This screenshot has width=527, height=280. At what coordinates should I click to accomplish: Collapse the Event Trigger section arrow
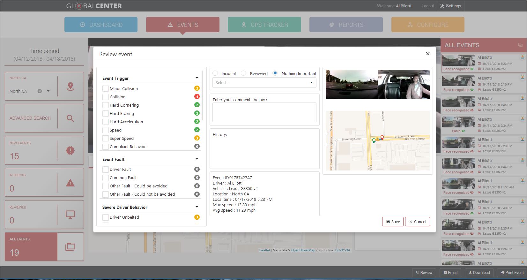click(x=197, y=78)
